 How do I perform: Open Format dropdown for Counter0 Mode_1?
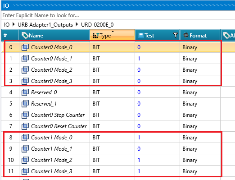pyautogui.click(x=200, y=59)
